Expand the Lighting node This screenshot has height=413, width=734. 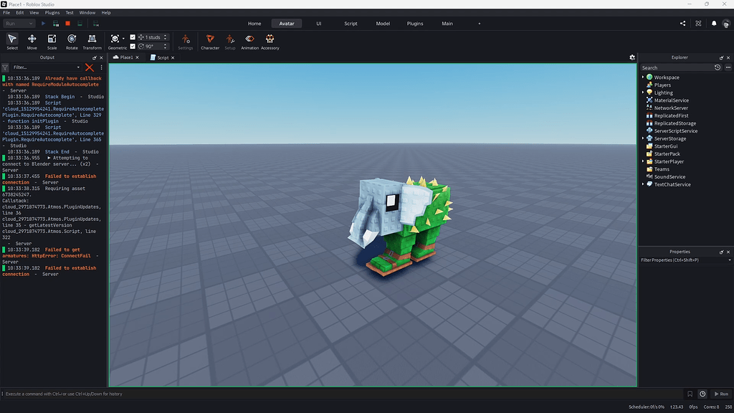pos(643,92)
